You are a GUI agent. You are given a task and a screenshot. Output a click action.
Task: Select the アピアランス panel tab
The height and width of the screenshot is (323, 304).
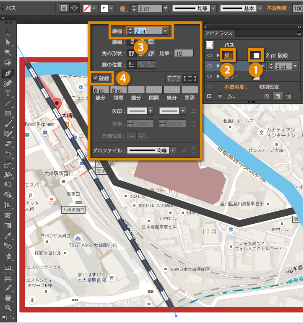pyautogui.click(x=218, y=33)
